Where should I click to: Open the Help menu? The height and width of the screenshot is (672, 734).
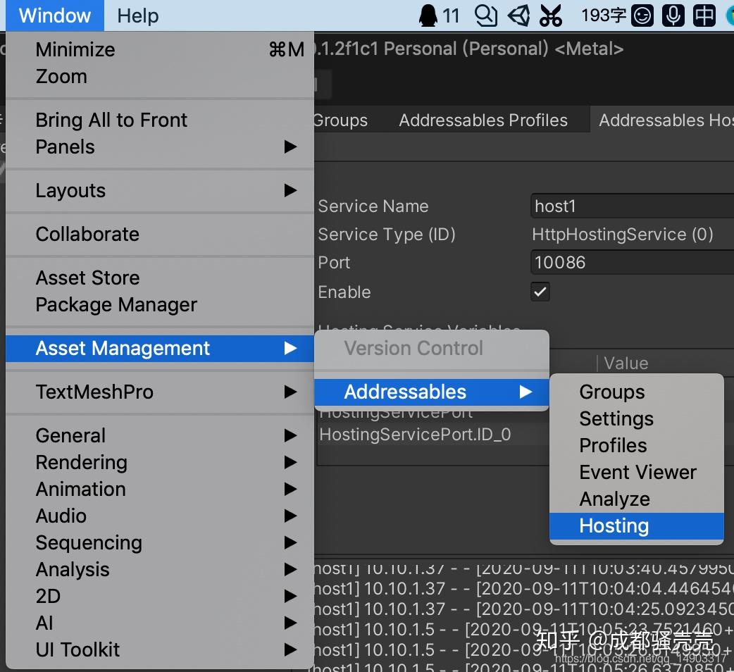[137, 15]
